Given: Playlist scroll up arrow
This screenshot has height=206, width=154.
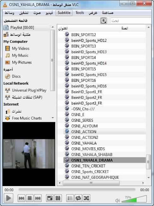Looking at the screenshot, I should pos(149,27).
